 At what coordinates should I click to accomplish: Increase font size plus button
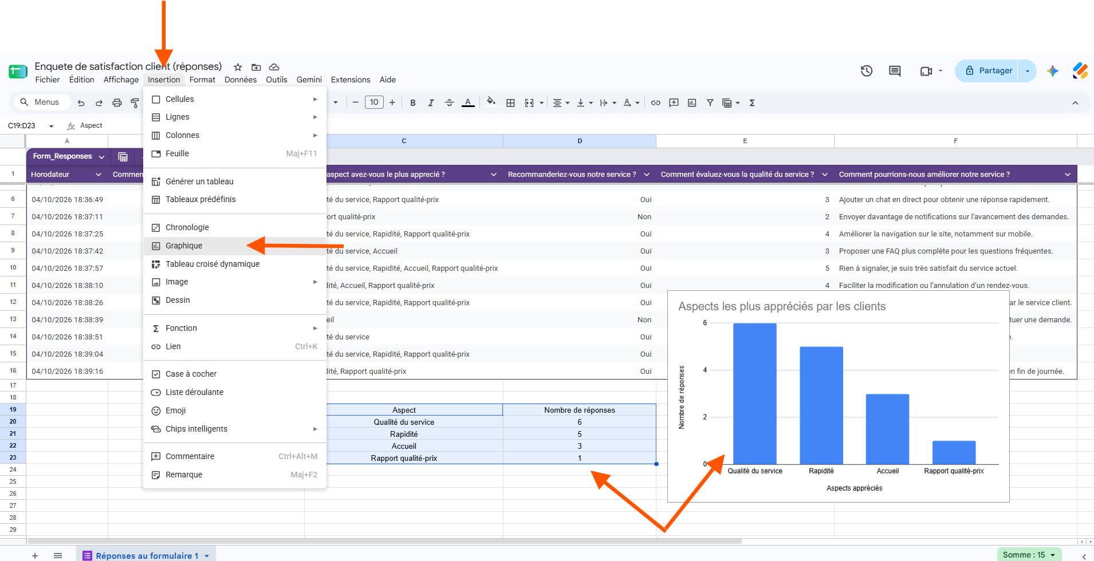[x=392, y=102]
